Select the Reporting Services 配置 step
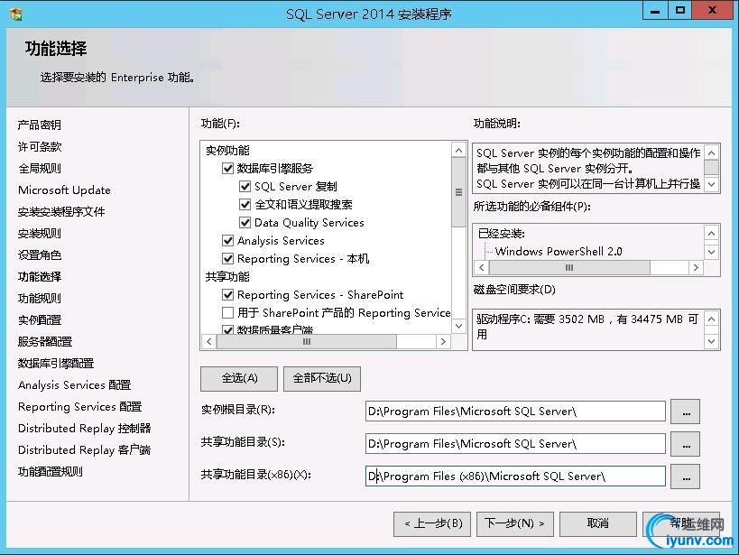Viewport: 739px width, 555px height. (80, 407)
